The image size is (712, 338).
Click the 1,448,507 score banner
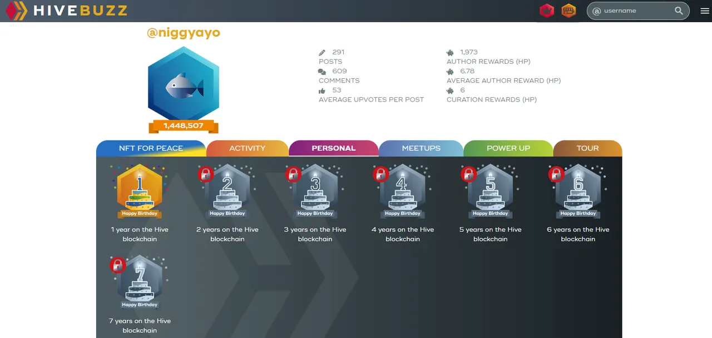184,126
